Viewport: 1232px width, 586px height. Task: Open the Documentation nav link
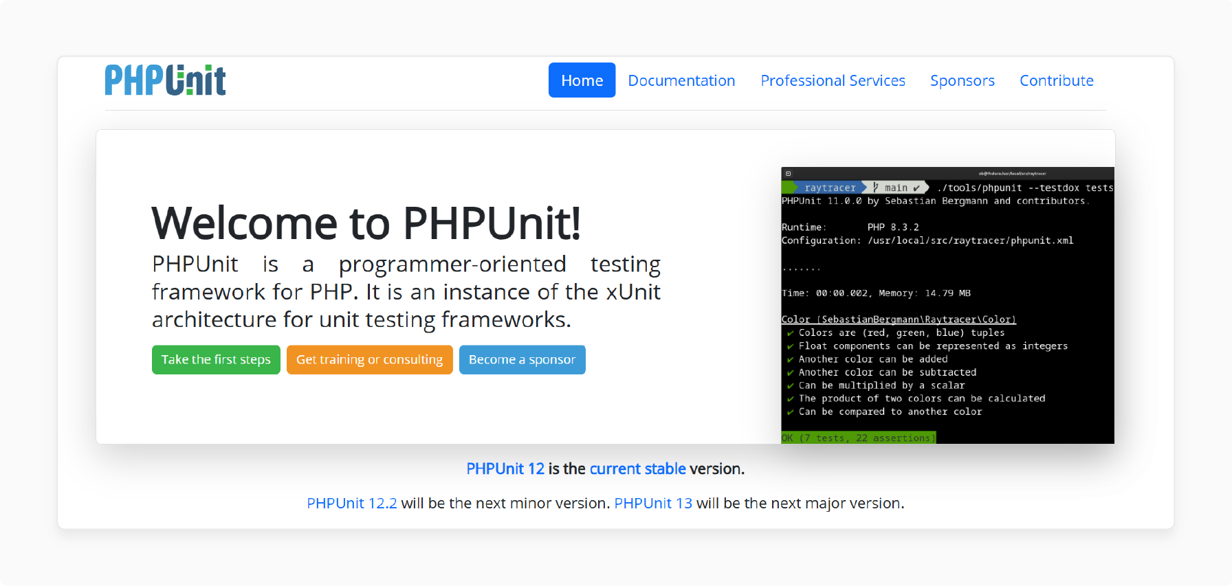pos(681,80)
